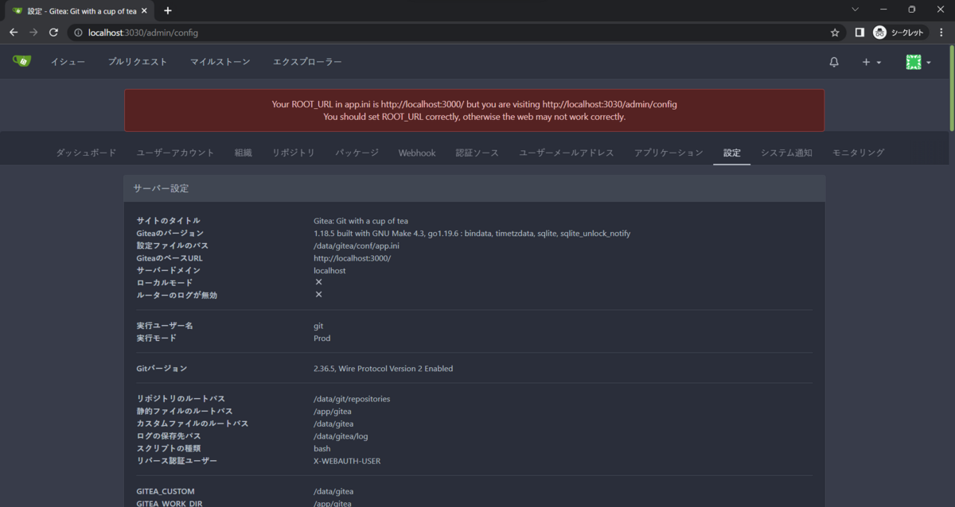This screenshot has height=507, width=955.
Task: Reload the page
Action: coord(53,33)
